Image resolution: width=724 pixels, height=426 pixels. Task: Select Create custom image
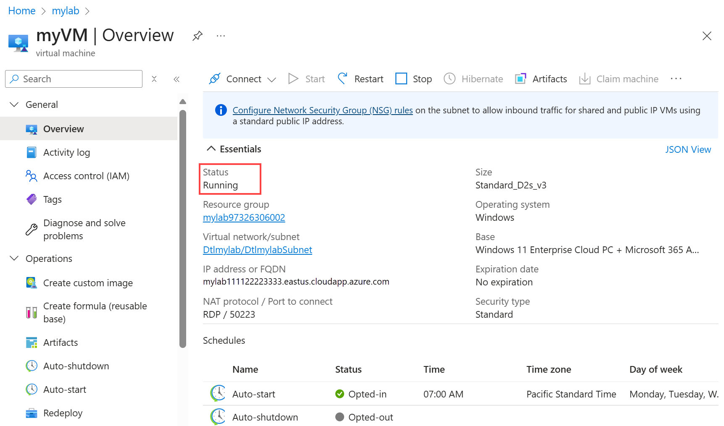pos(88,283)
